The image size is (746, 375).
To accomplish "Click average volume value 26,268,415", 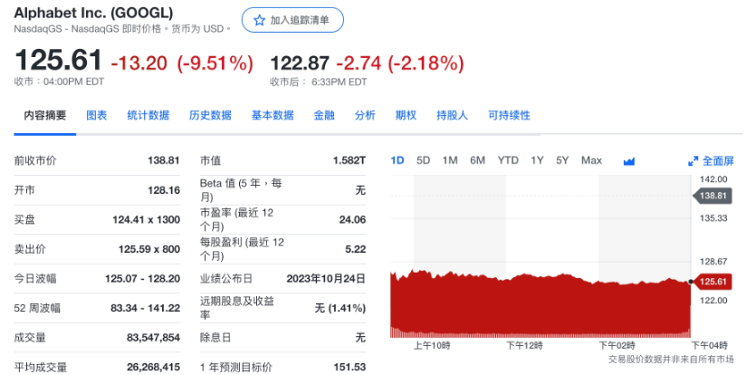I will click(153, 368).
